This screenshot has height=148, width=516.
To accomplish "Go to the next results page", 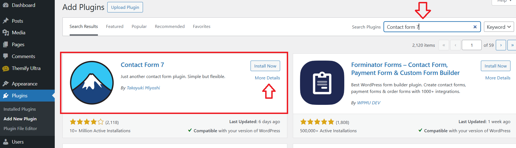I will click(x=501, y=45).
